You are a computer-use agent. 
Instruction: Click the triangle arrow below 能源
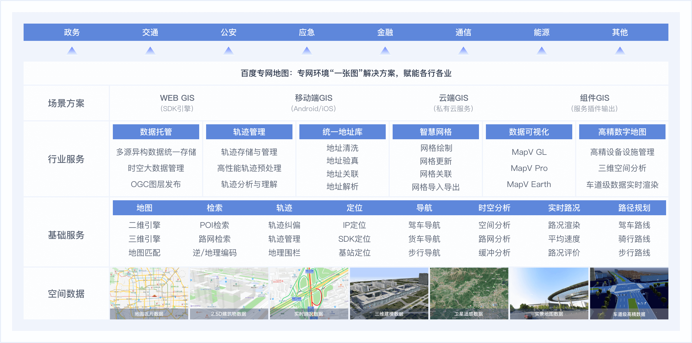542,51
